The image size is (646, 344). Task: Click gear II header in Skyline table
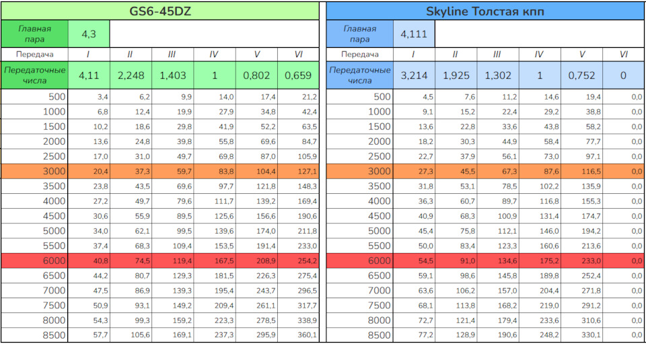456,55
